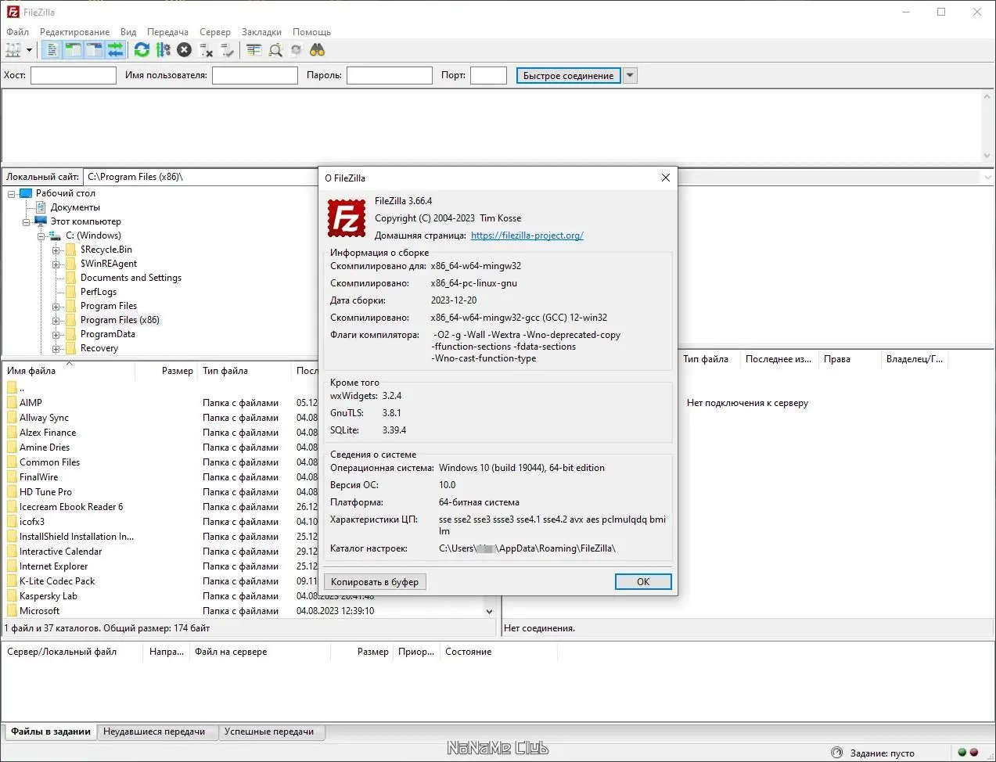
Task: Select the Allway Sync folder icon
Action: click(x=12, y=418)
